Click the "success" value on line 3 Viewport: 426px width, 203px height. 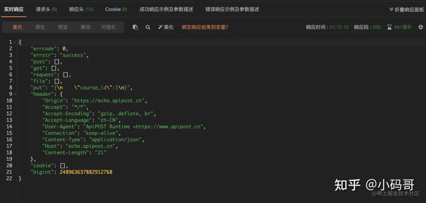pos(73,55)
